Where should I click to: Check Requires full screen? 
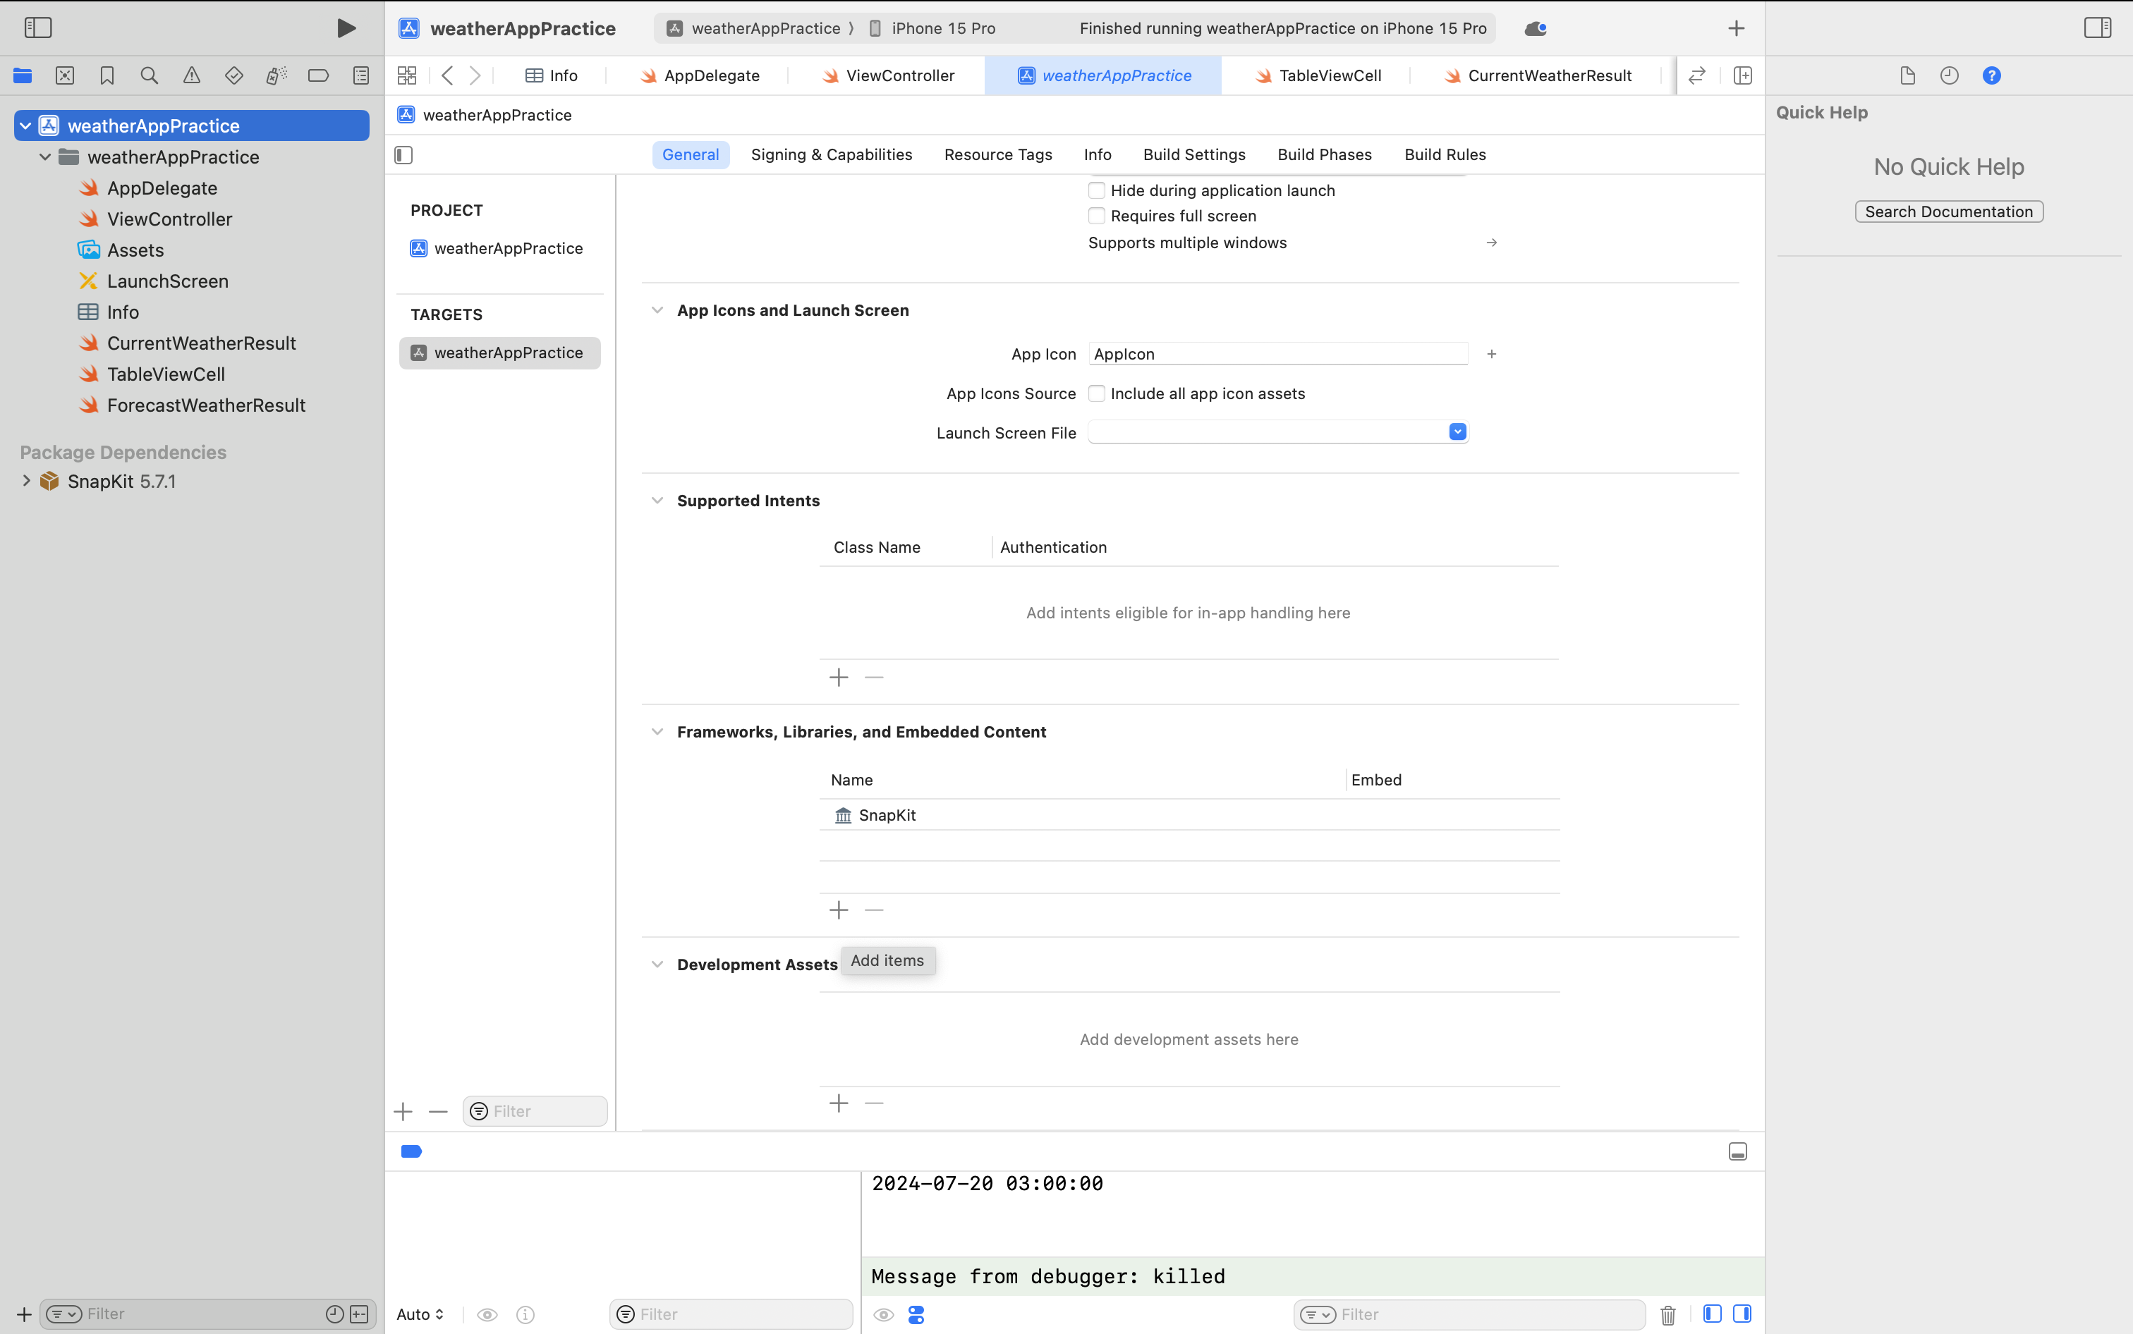tap(1096, 216)
